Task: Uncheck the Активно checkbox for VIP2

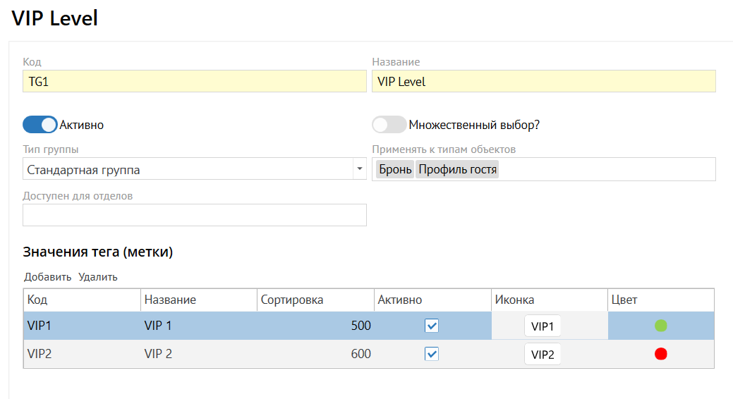Action: pyautogui.click(x=432, y=354)
